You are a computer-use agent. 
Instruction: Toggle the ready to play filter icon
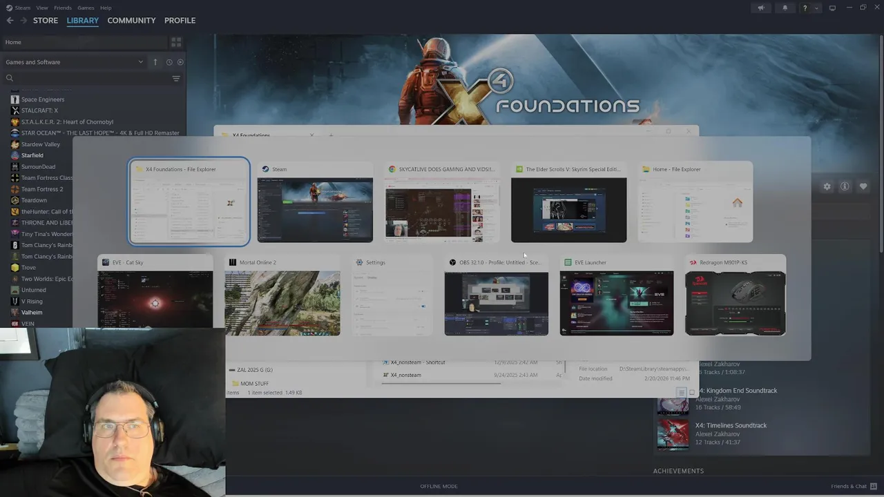[x=180, y=62]
